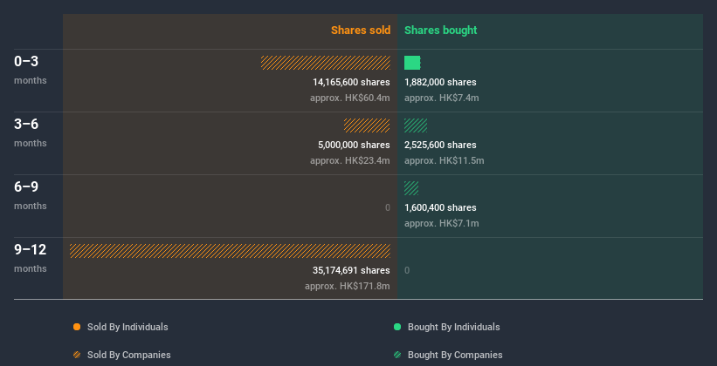Click the 1,882,000 shares value

(440, 82)
